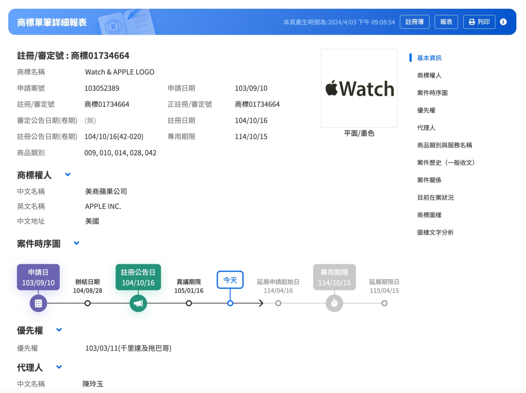This screenshot has width=526, height=393.
Task: Collapse the 商標權人 section chevron
Action: tap(68, 174)
